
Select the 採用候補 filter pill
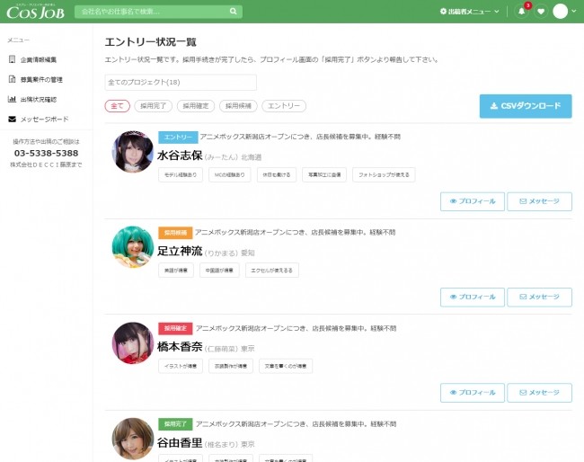coord(240,106)
